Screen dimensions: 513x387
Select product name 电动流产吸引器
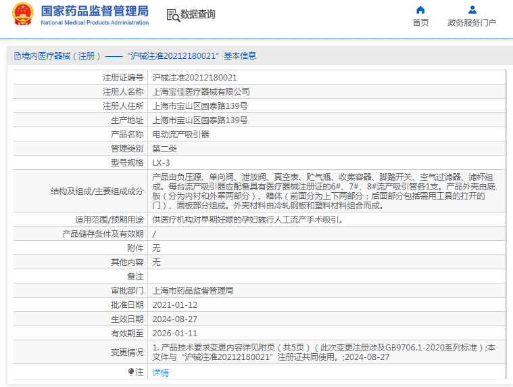(x=180, y=134)
